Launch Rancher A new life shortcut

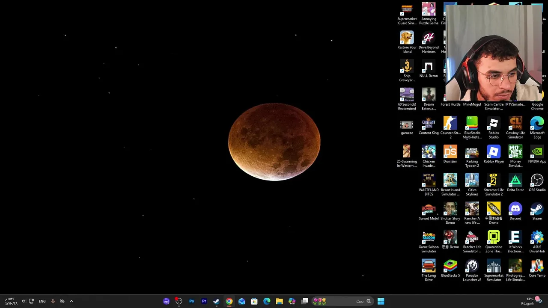(x=472, y=213)
